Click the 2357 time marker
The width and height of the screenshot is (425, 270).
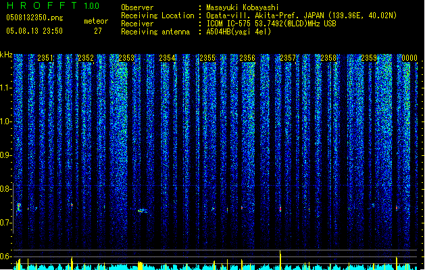click(x=288, y=58)
